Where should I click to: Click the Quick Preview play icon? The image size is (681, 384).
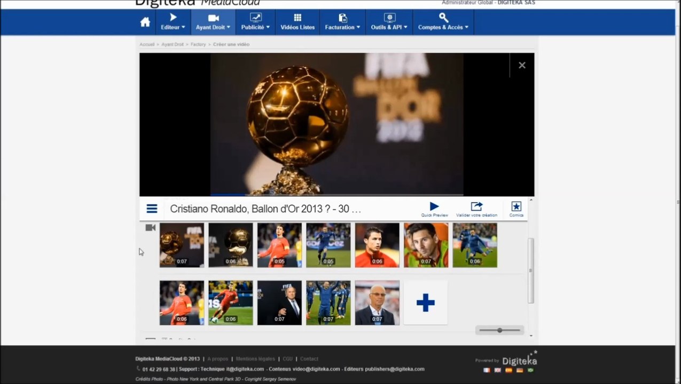point(434,209)
